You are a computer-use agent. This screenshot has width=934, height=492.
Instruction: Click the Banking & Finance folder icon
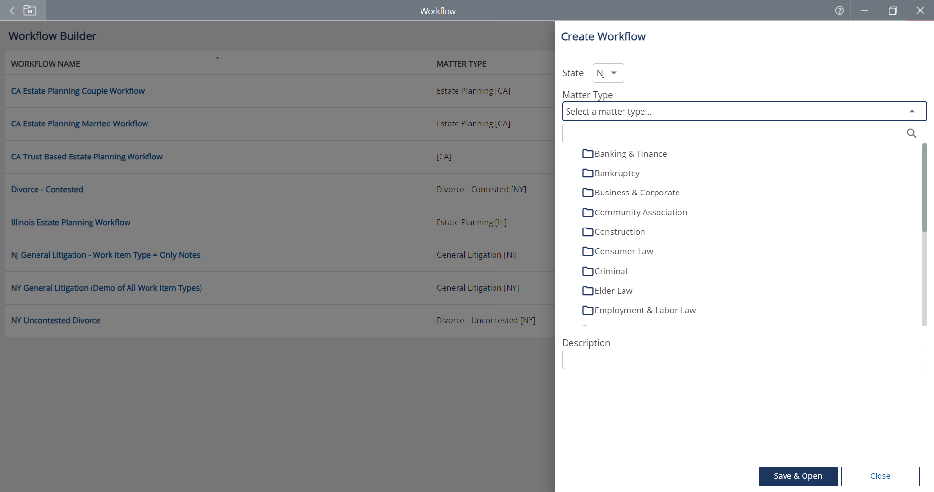tap(587, 154)
